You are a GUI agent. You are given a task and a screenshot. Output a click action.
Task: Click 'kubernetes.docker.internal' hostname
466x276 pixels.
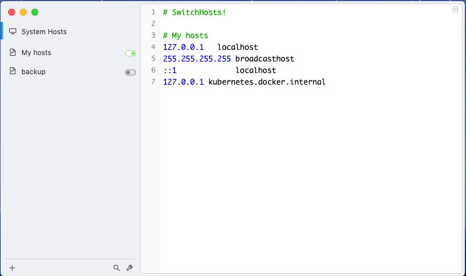[267, 82]
